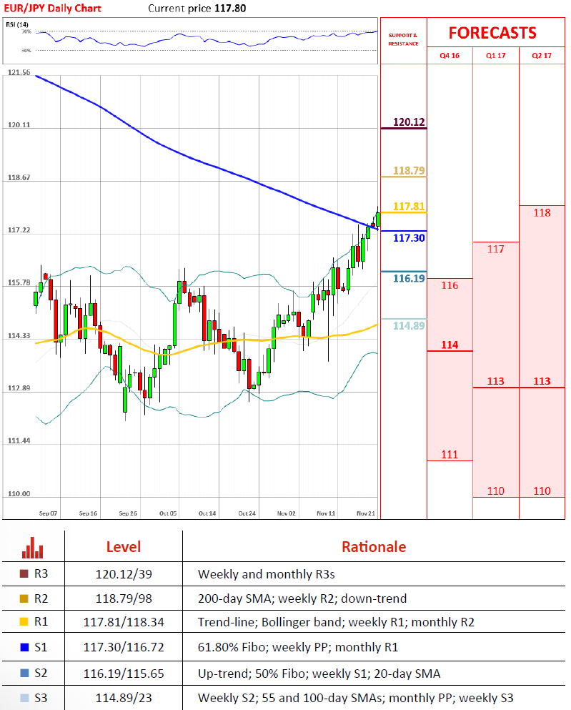
Task: Click the red bar chart icon in table header
Action: tap(32, 547)
